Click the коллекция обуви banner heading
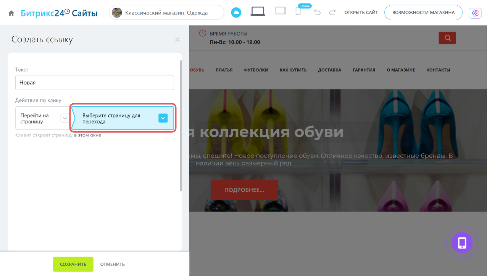 click(x=272, y=132)
